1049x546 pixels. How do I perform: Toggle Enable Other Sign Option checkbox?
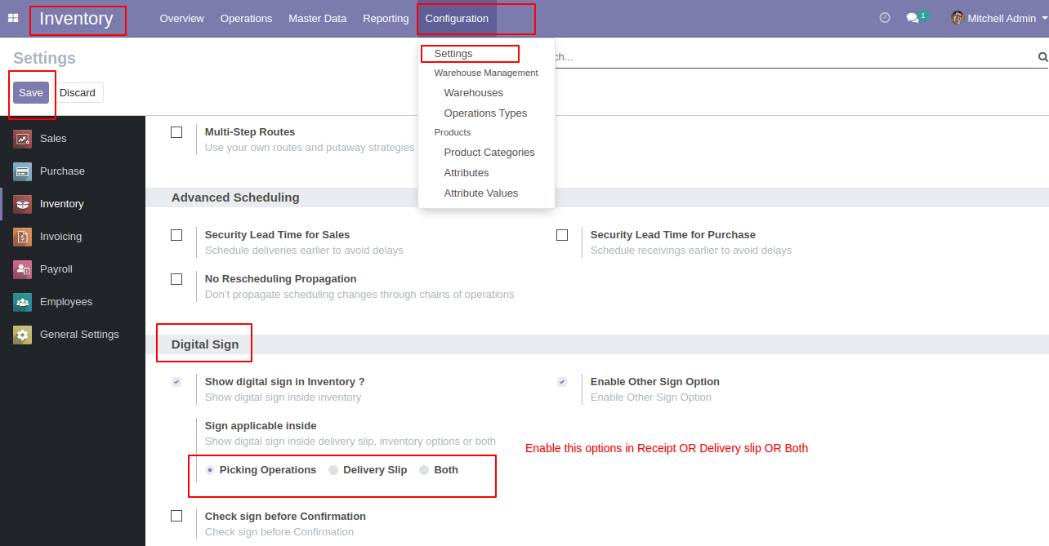click(x=562, y=382)
